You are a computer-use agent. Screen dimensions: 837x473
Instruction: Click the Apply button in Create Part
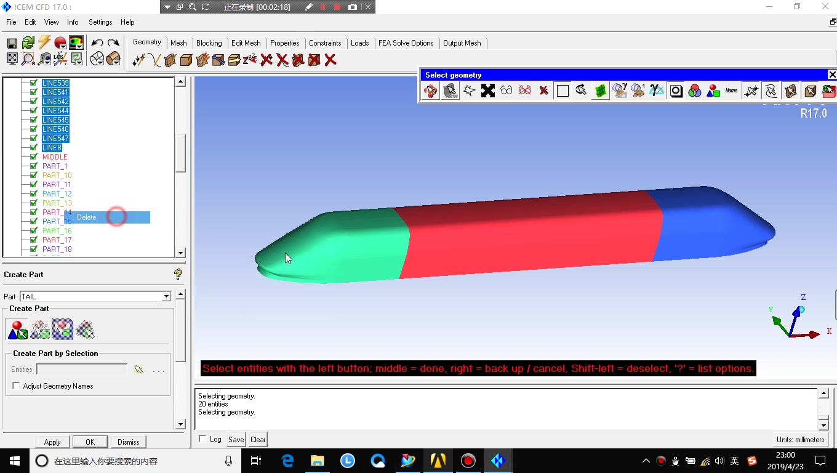52,442
